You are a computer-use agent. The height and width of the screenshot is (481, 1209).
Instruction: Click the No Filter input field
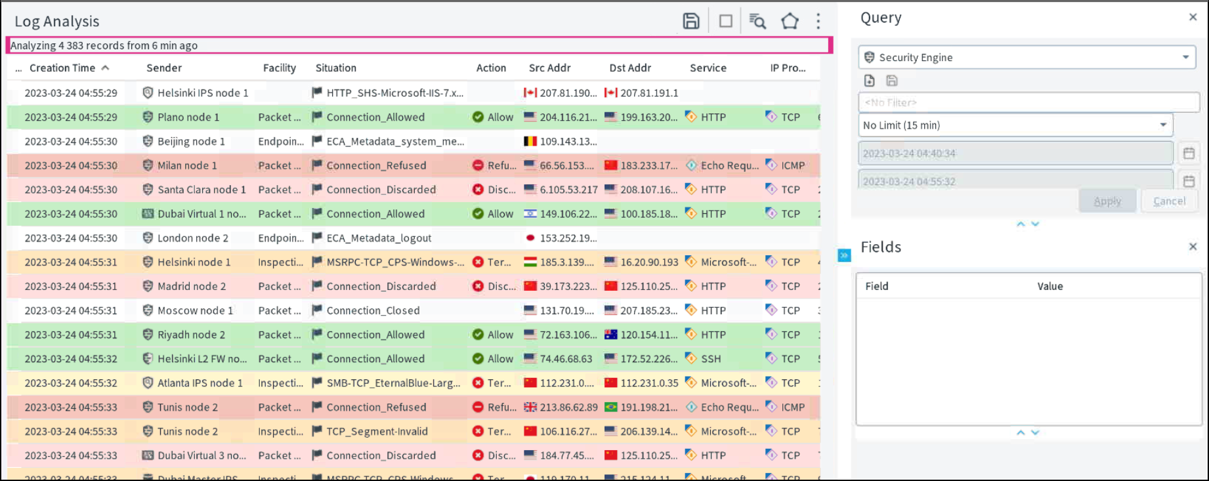click(1029, 102)
